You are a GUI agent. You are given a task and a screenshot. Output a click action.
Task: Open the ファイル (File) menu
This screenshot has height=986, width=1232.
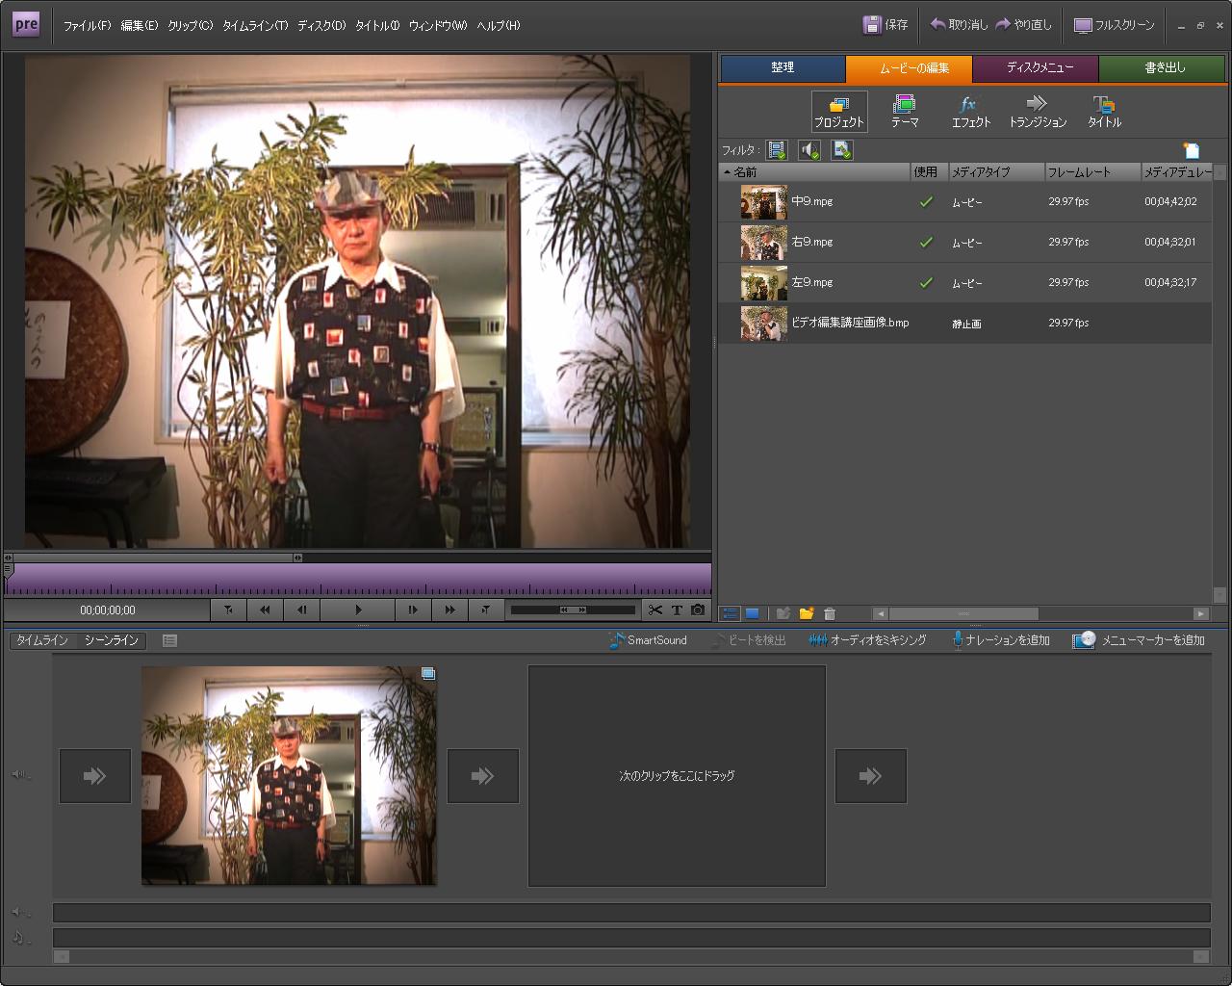[x=87, y=26]
